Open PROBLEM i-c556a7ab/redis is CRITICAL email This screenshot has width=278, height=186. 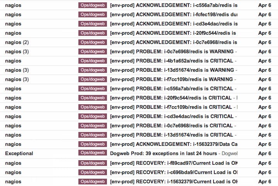click(139, 89)
